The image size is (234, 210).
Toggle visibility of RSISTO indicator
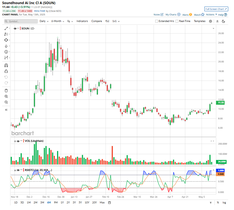point(18,170)
